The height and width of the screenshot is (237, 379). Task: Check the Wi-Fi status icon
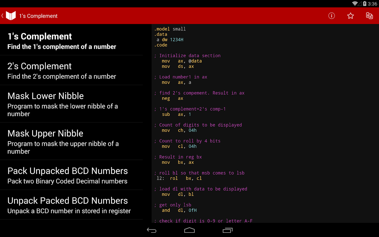point(355,4)
